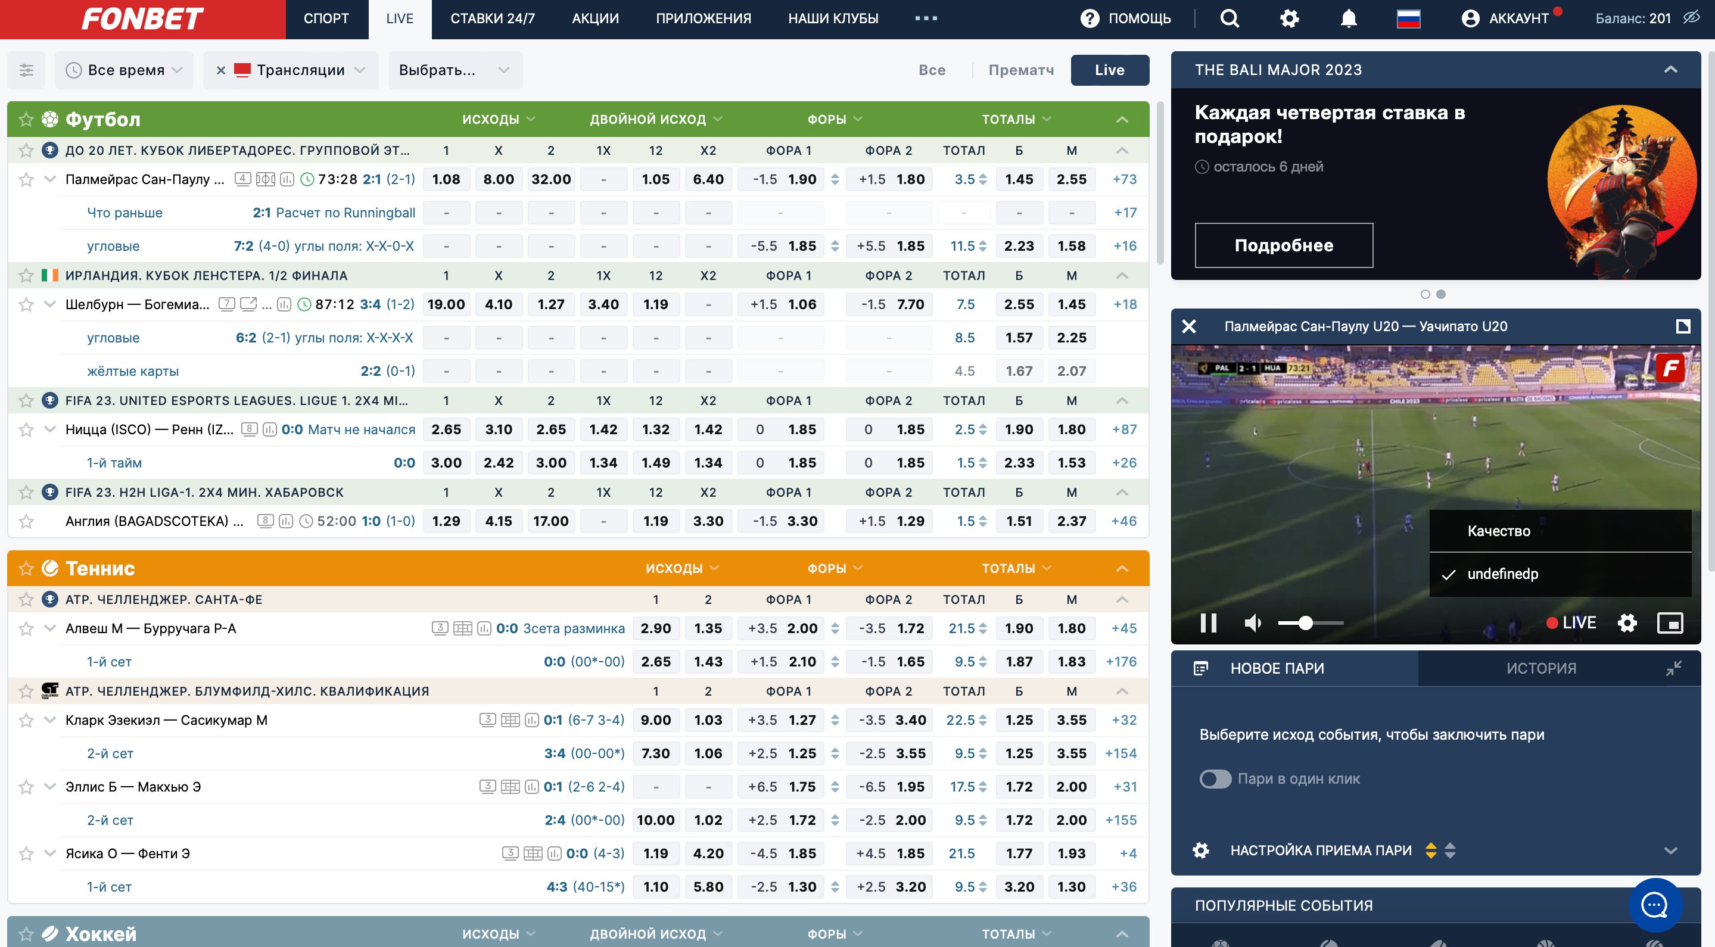Viewport: 1715px width, 947px height.
Task: Open the search magnifier icon
Action: (1229, 18)
